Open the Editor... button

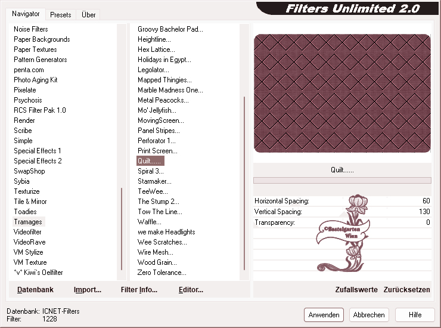click(191, 289)
